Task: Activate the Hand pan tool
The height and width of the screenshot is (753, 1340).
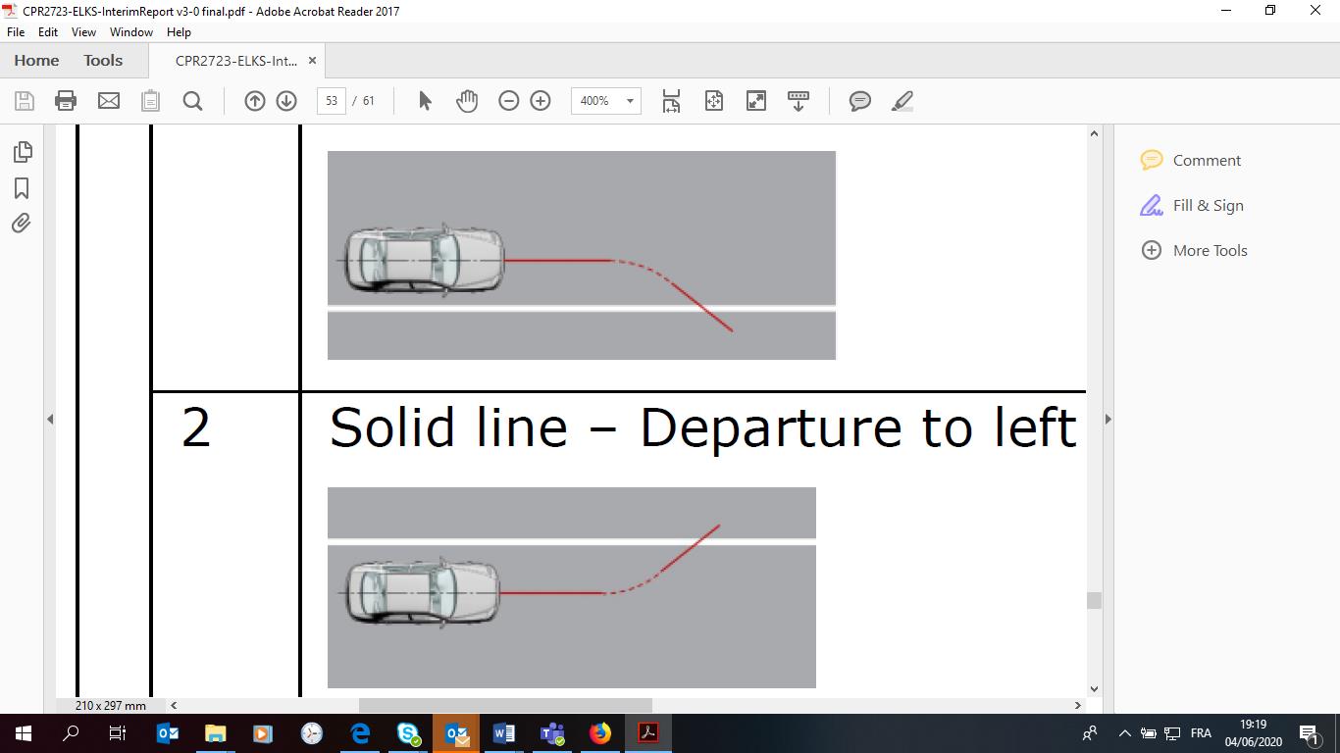Action: 467,101
